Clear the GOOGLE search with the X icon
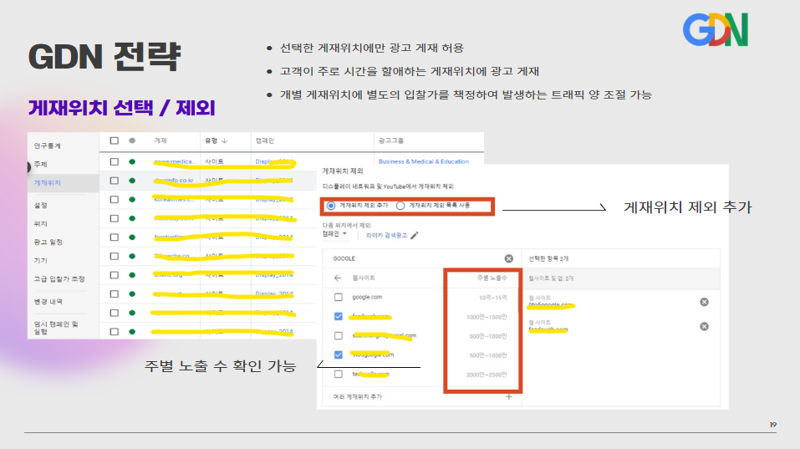 tap(509, 258)
